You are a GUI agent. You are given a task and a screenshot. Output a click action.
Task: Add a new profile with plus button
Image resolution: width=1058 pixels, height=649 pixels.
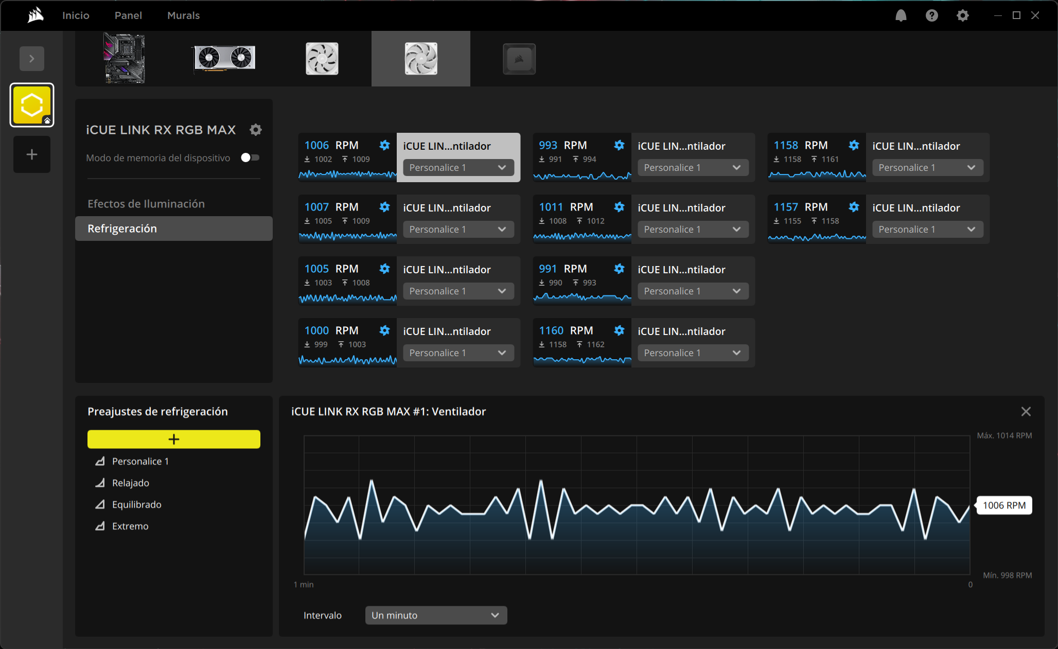(x=32, y=154)
